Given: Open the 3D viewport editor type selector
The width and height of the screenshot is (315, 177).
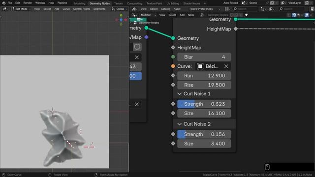Looking at the screenshot, I should [5, 9].
